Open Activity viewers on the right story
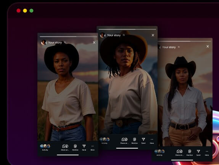219x165 pixels. [x=159, y=152]
